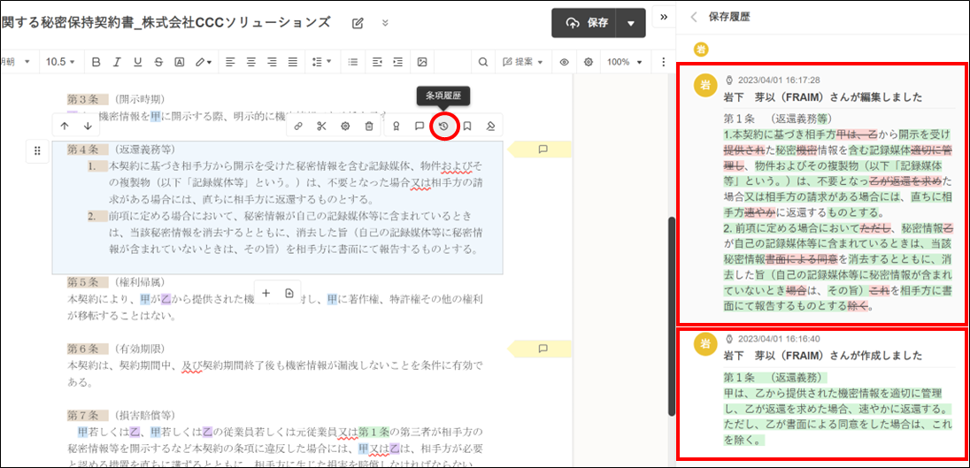Insert a bulleted list

[353, 62]
